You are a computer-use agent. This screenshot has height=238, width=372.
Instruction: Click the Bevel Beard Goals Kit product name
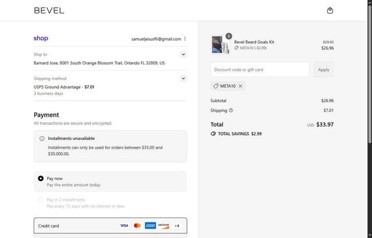[x=254, y=42]
